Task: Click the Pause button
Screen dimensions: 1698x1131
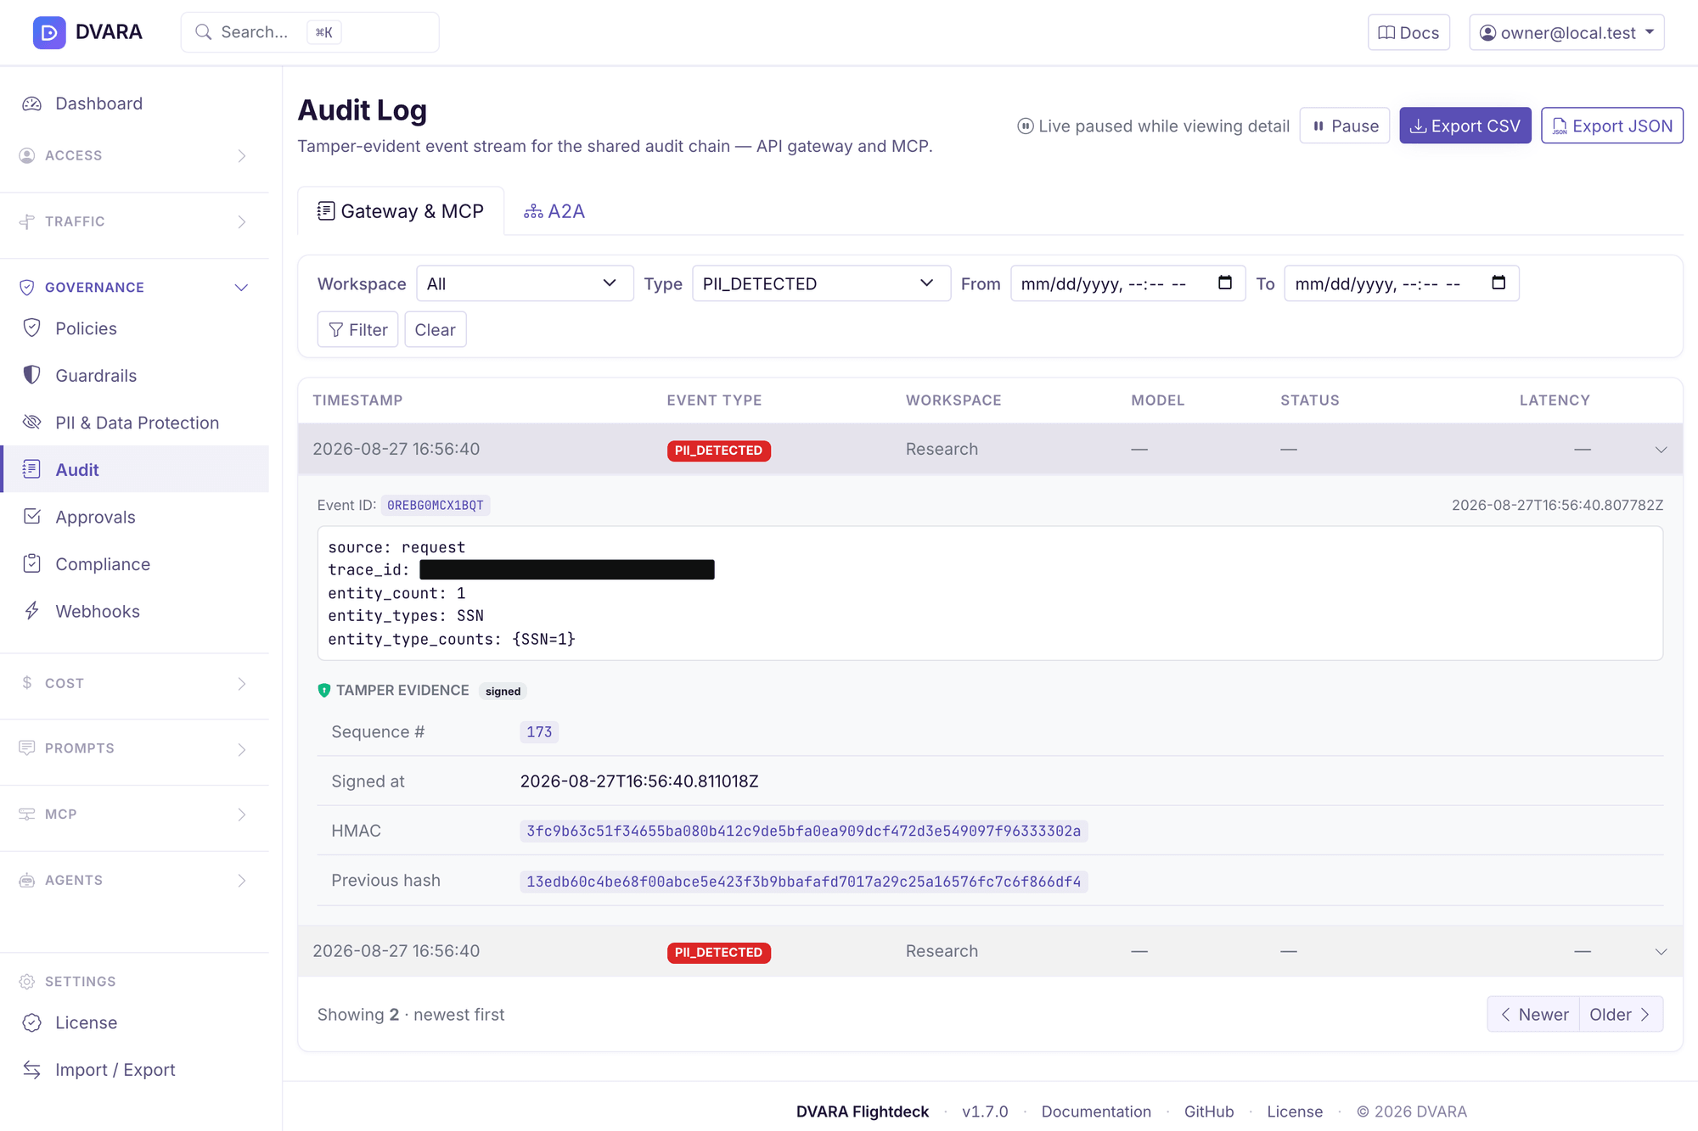Action: coord(1345,126)
